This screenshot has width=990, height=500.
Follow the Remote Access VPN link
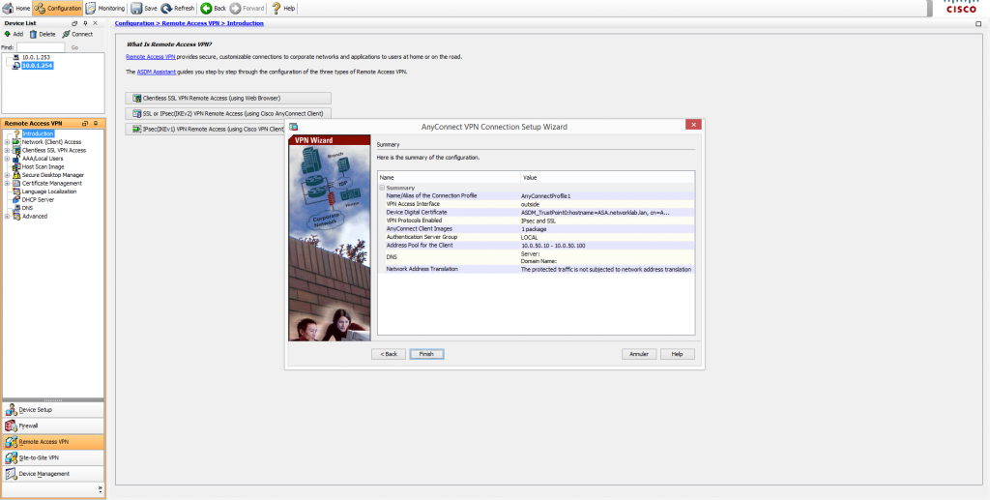[x=150, y=57]
